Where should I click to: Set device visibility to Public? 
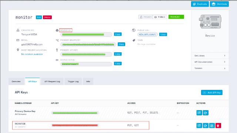coord(160,17)
